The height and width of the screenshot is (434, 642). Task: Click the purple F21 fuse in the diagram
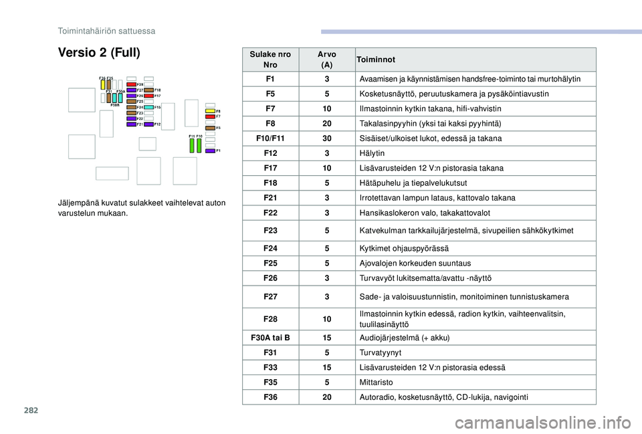tap(132, 124)
